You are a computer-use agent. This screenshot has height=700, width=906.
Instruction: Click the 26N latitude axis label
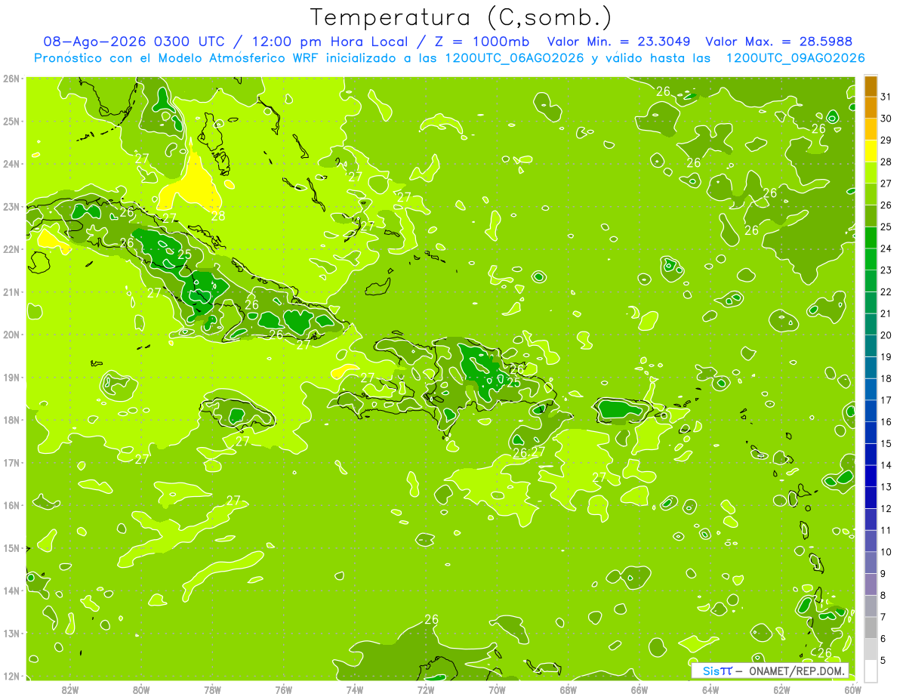click(11, 79)
